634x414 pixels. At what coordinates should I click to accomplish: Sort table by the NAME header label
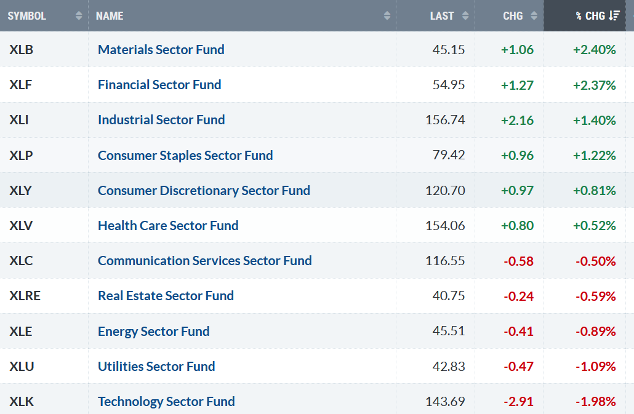(110, 16)
